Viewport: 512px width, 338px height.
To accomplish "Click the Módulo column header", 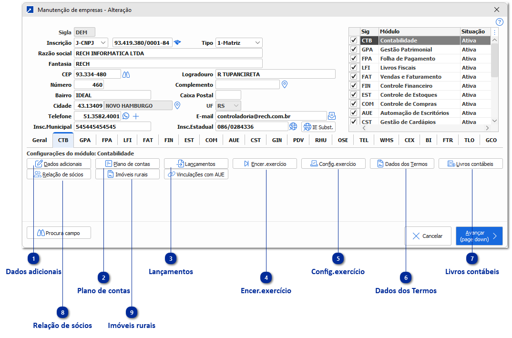I will (x=419, y=31).
